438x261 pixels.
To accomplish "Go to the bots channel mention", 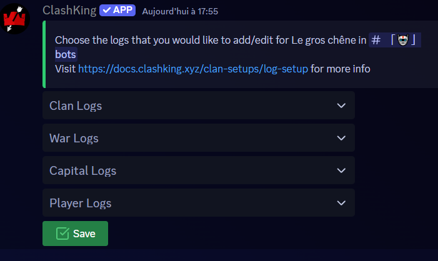I will pos(66,54).
